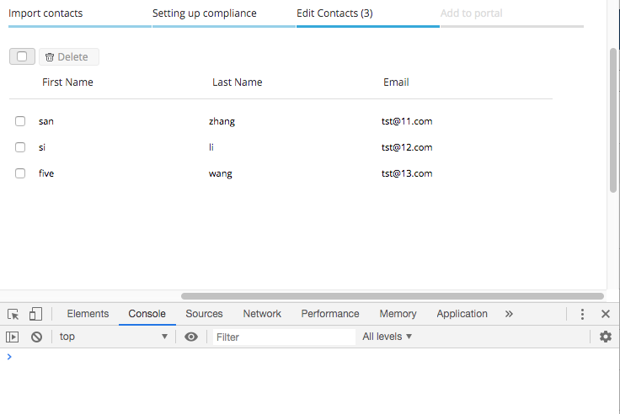Show console sidebar icon
Viewport: 620px width, 414px height.
(x=13, y=337)
